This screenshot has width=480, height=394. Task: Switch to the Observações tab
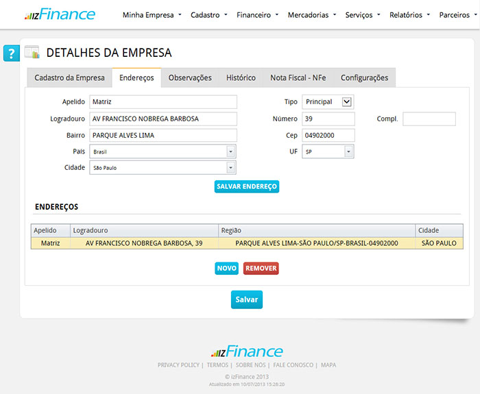pos(190,78)
